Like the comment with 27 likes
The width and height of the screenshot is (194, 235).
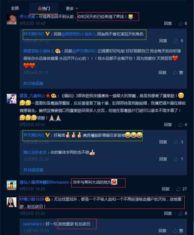[x=181, y=189]
